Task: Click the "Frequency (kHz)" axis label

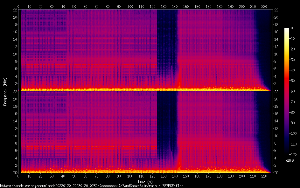Action: 5,91
